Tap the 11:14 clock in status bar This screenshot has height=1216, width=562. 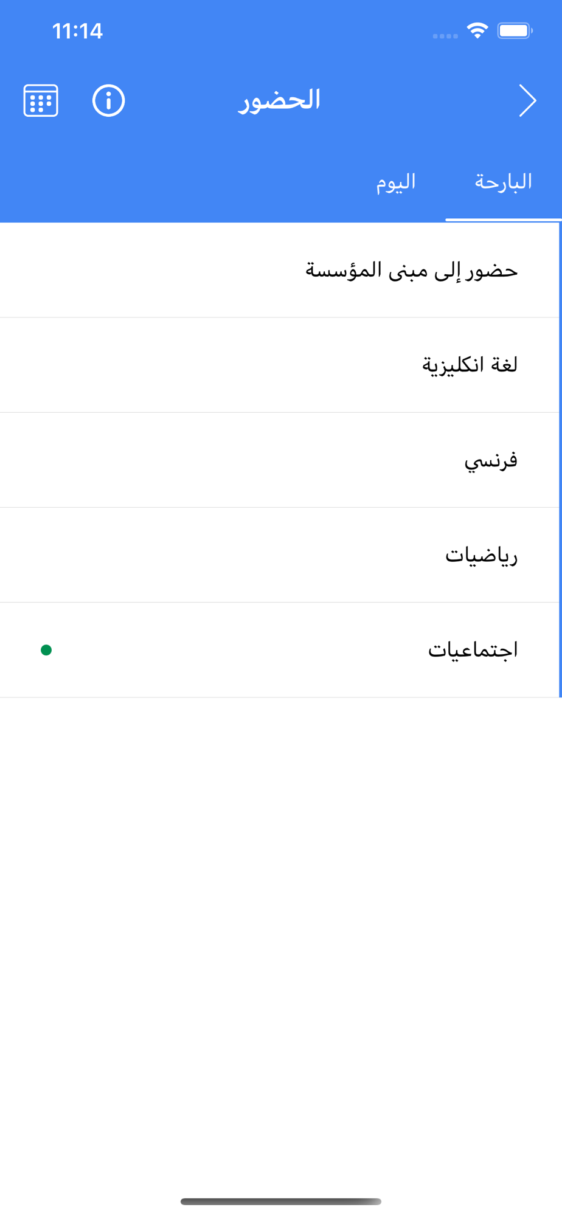coord(77,31)
